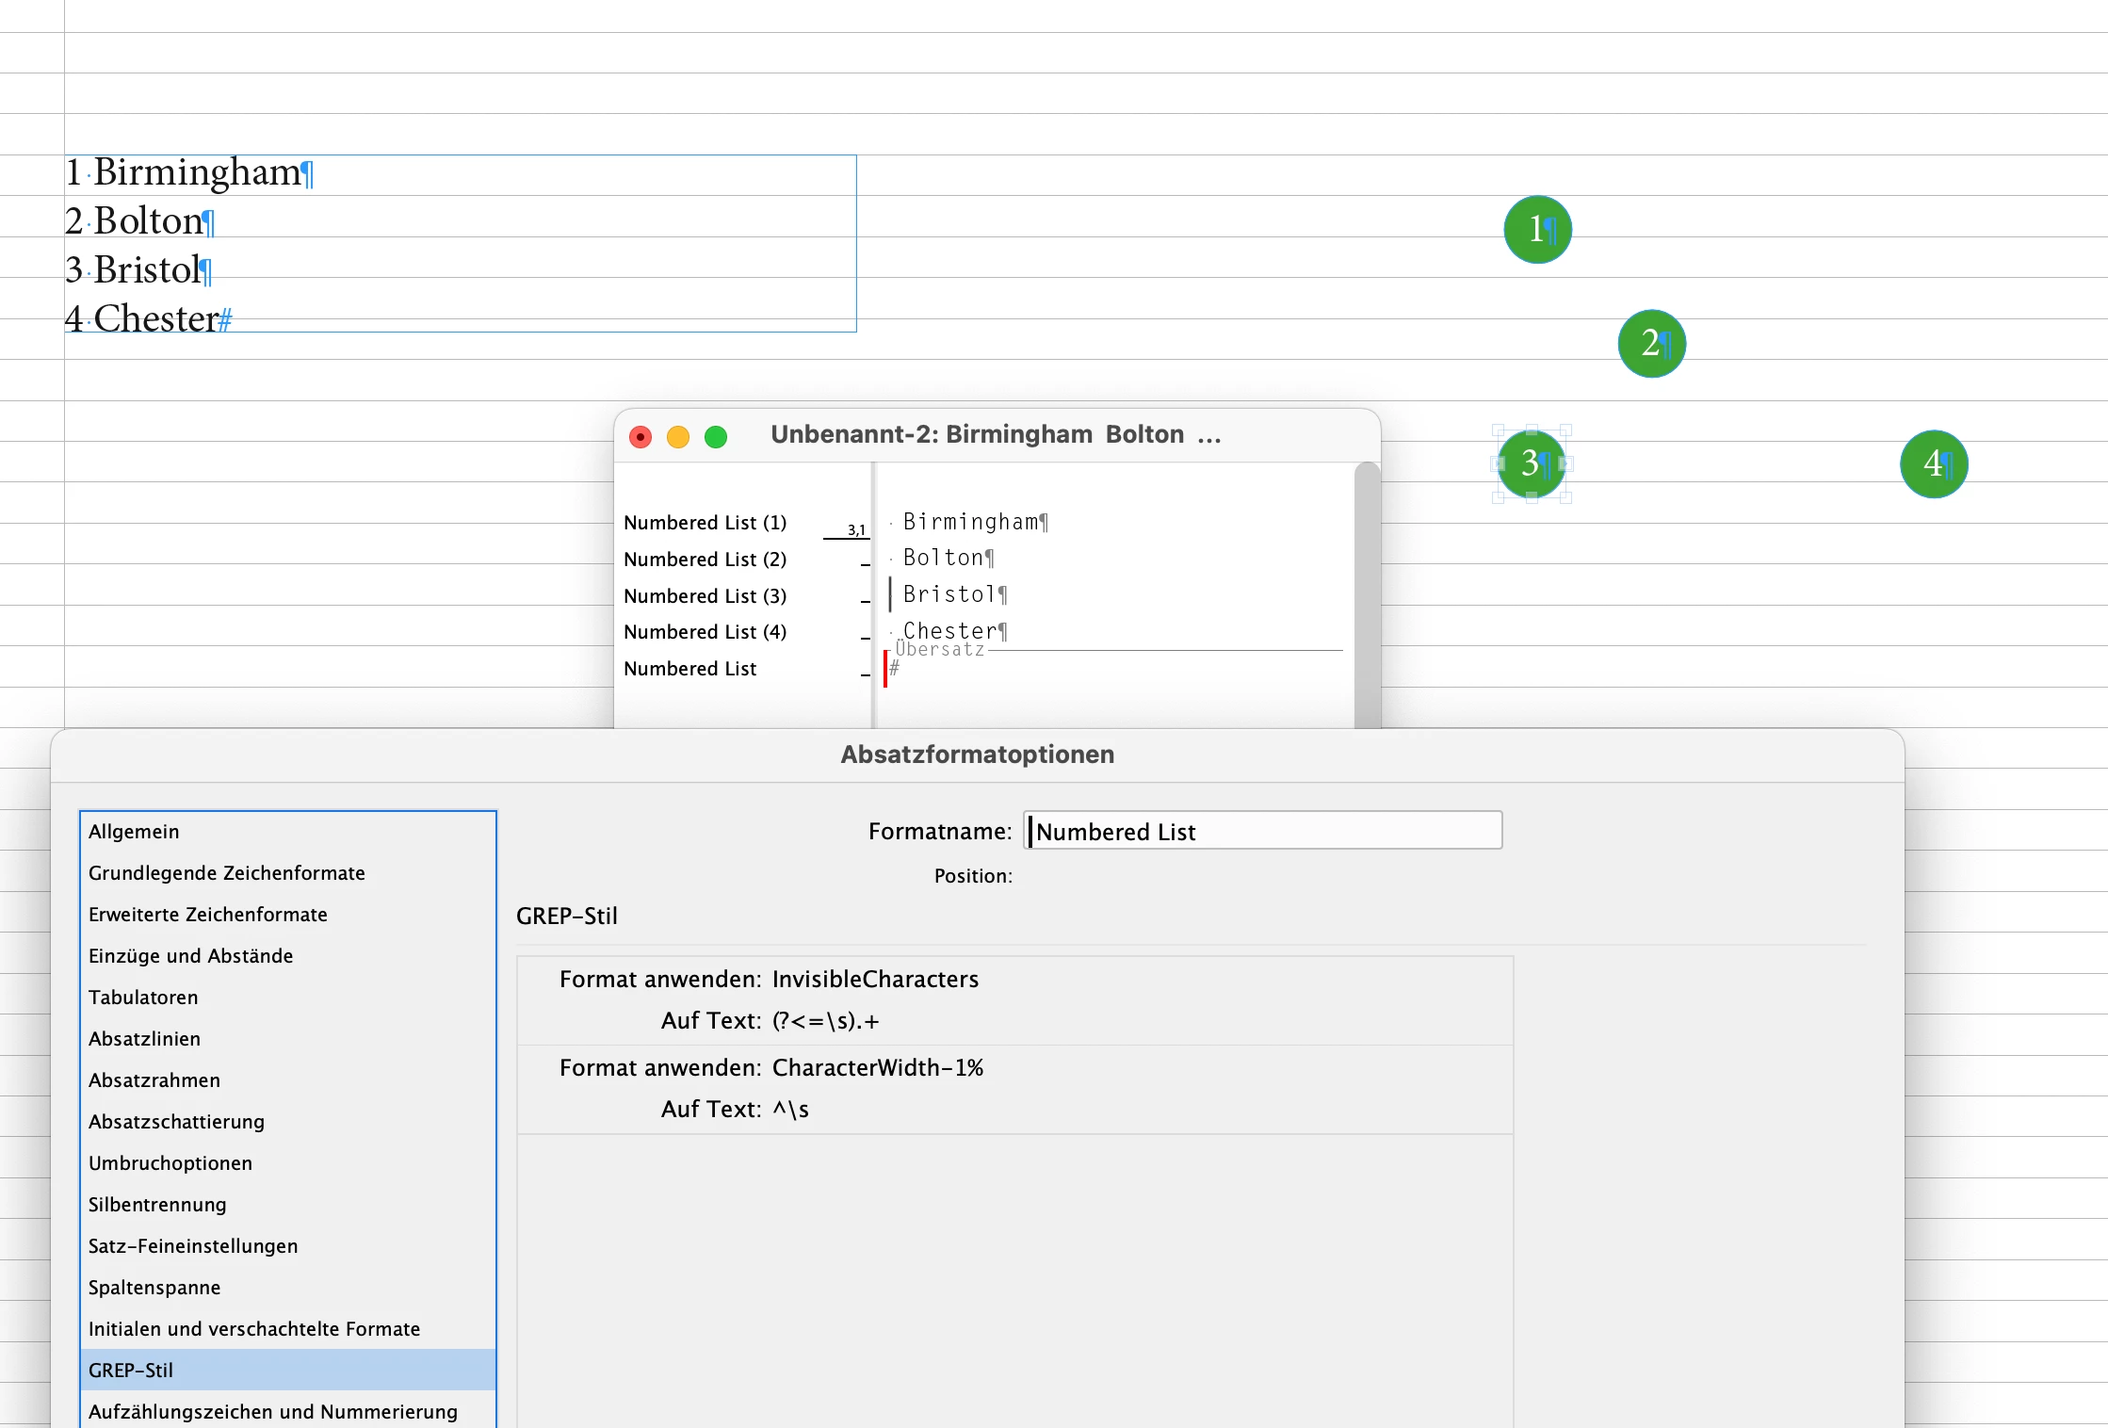The width and height of the screenshot is (2108, 1428).
Task: Click the Bristol line in story editor
Action: click(x=947, y=594)
